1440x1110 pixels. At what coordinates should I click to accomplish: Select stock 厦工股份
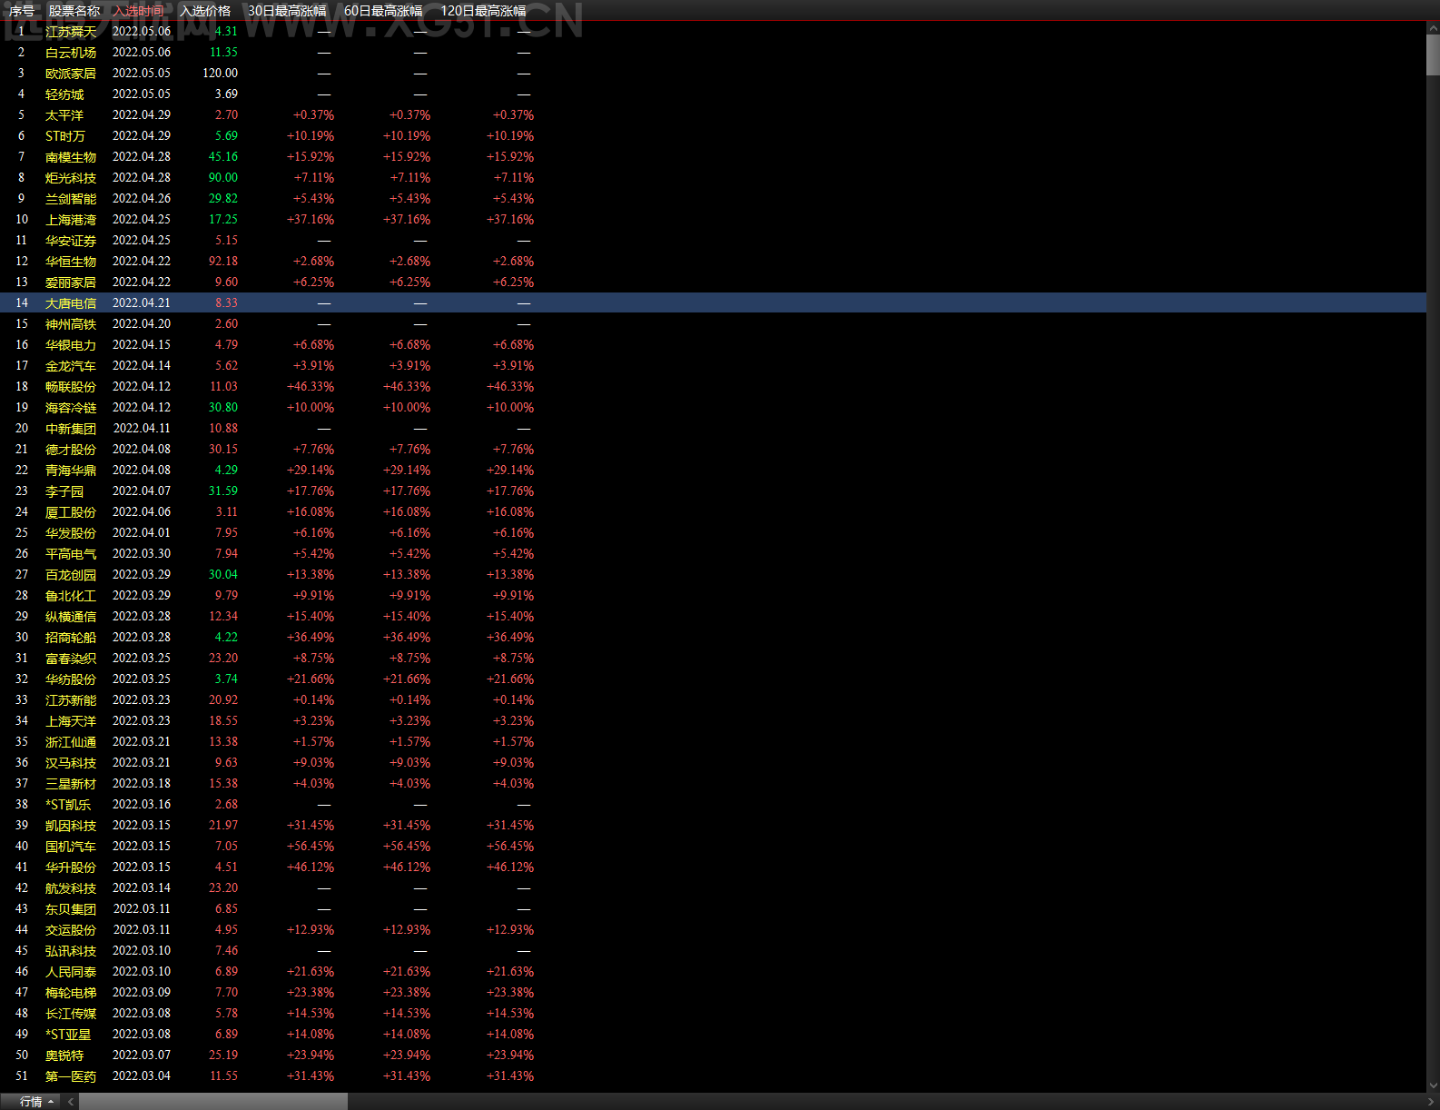[x=71, y=512]
